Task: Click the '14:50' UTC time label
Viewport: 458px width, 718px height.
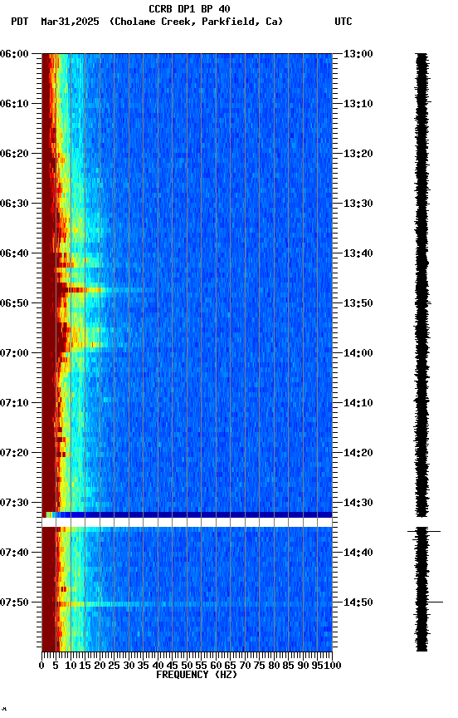Action: click(358, 602)
